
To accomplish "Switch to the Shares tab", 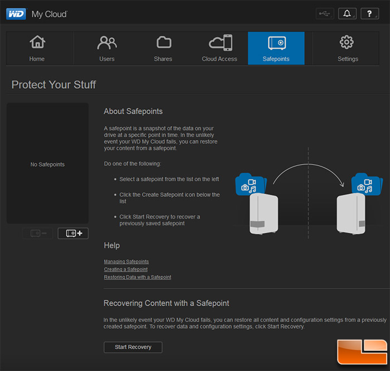I will point(163,49).
